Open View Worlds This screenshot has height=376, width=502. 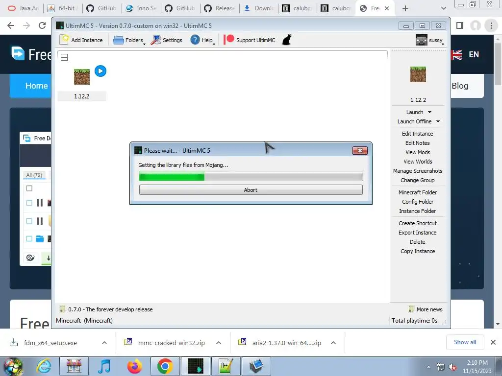(418, 162)
